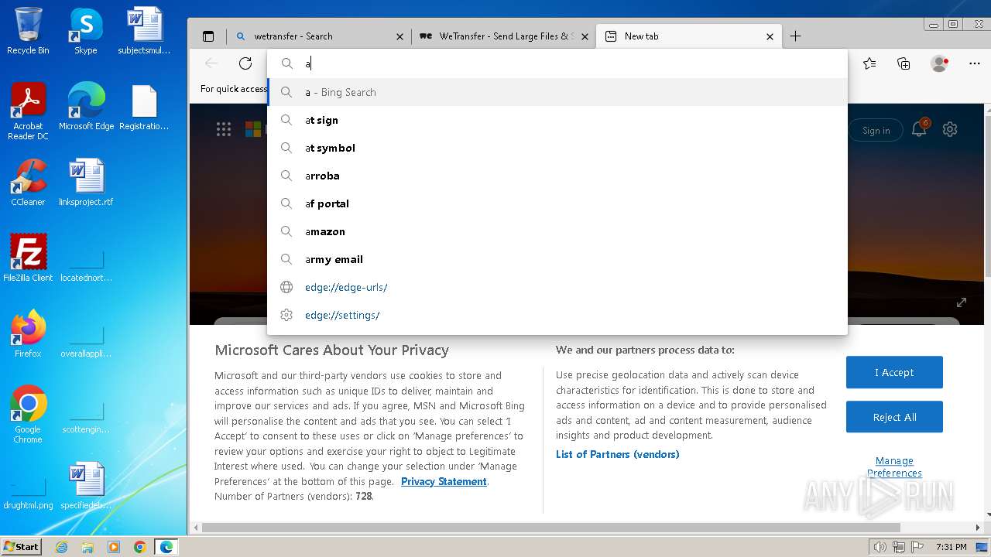Launch Skype from the desktop
This screenshot has width=991, height=557.
click(x=85, y=31)
